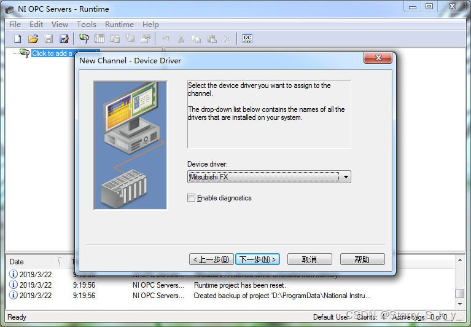Open the Tools menu
Image resolution: width=471 pixels, height=327 pixels.
pyautogui.click(x=87, y=25)
